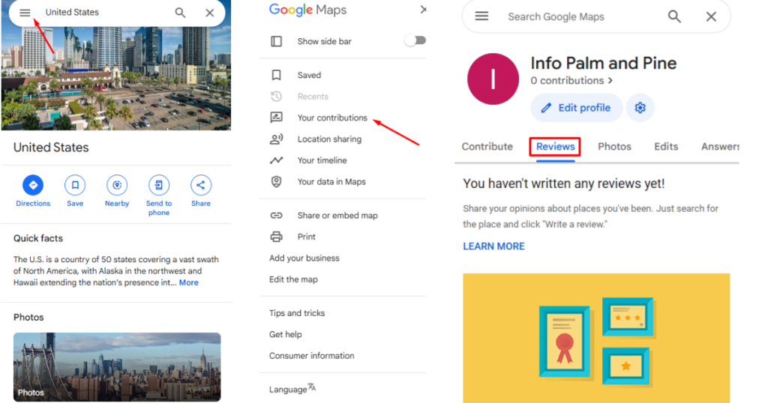Toggle Show side bar switch
This screenshot has width=768, height=403.
(415, 40)
